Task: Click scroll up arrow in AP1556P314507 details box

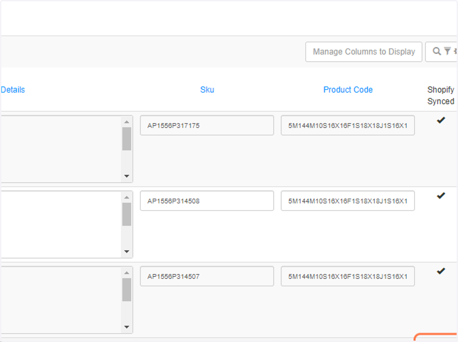Action: click(x=127, y=273)
